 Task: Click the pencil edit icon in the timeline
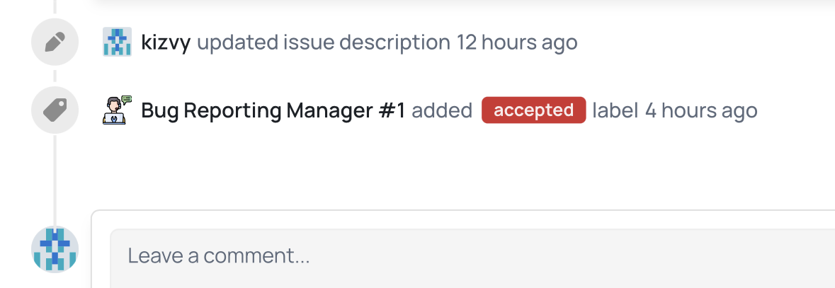(55, 42)
